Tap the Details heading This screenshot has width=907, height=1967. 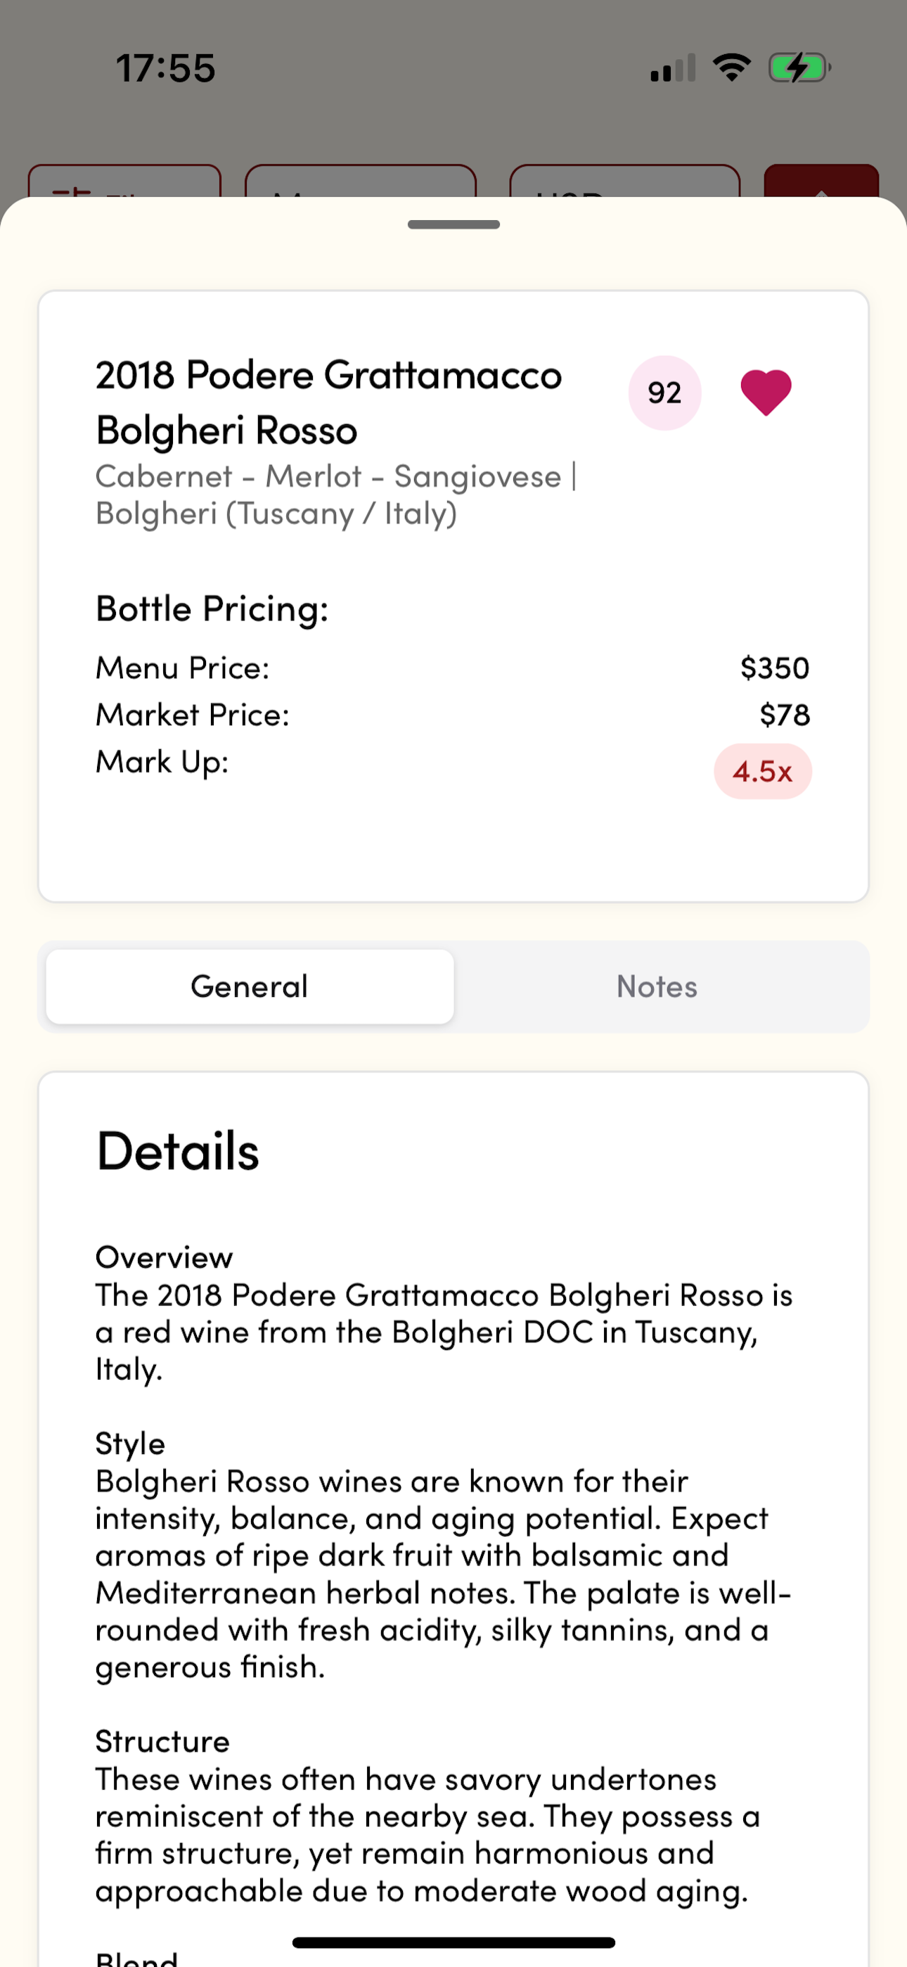pyautogui.click(x=178, y=1151)
